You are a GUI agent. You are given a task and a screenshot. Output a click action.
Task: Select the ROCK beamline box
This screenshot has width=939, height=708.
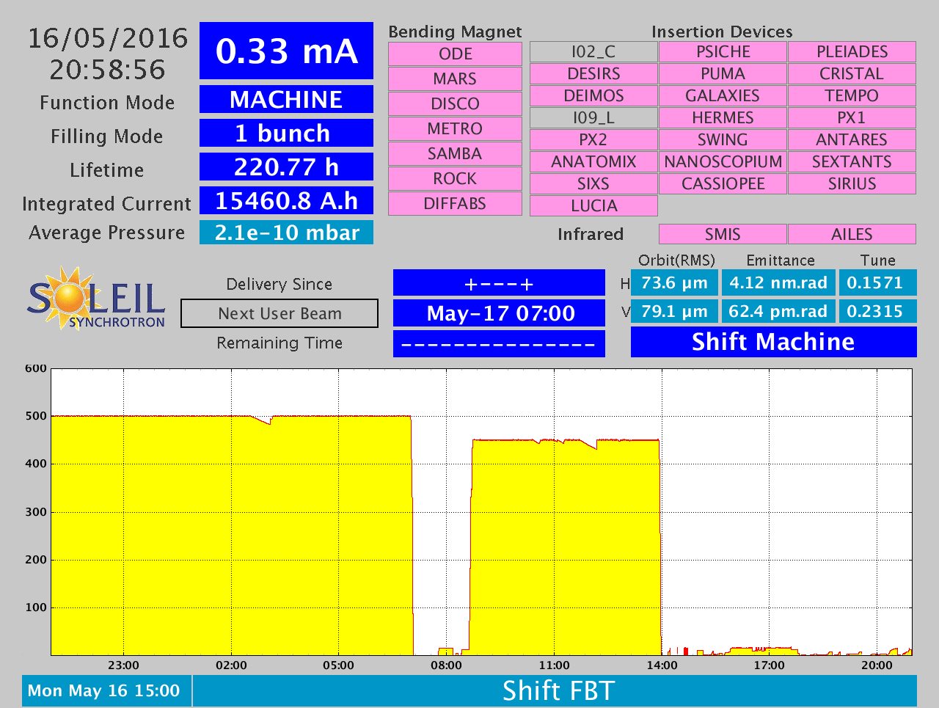[455, 178]
